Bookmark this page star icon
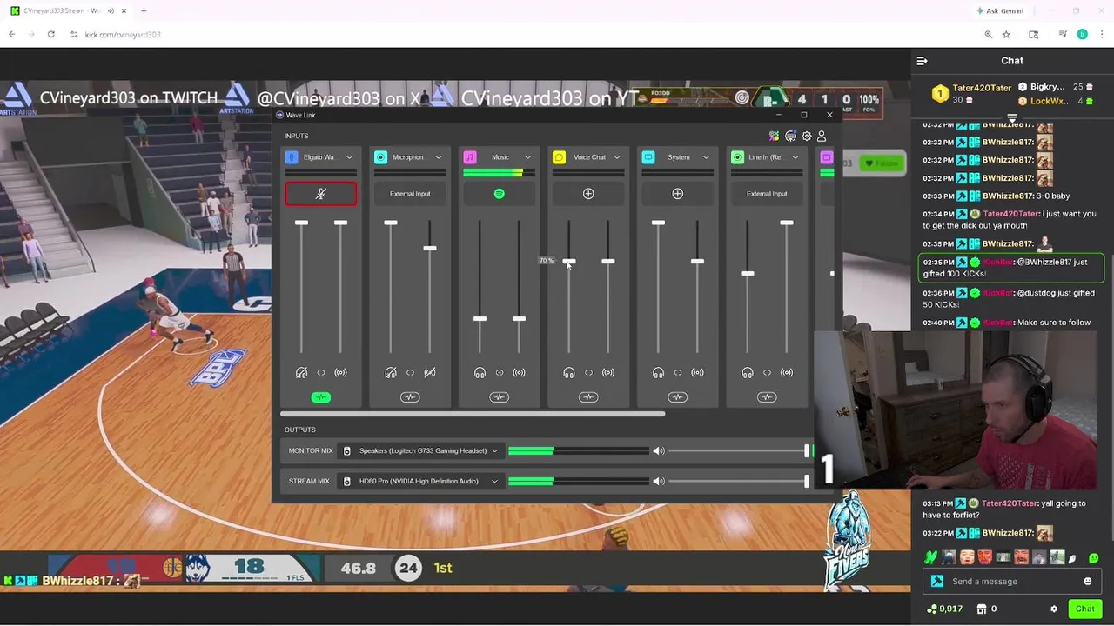Screen dimensions: 1114x626 (x=1007, y=35)
